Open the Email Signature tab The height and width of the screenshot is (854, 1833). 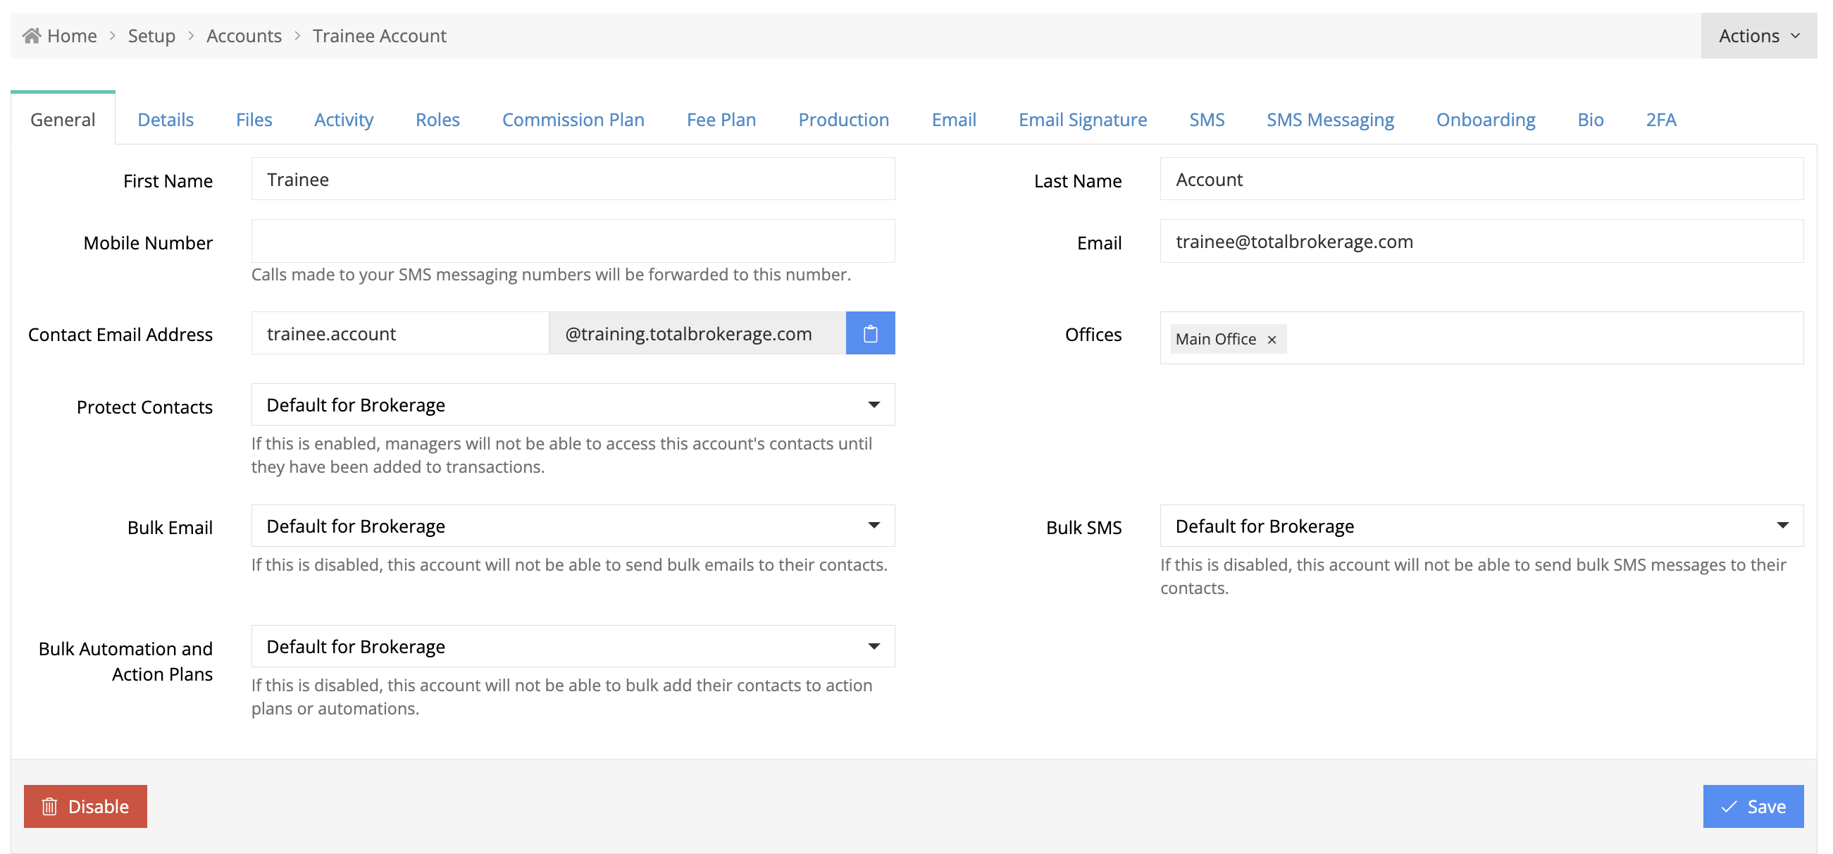click(1082, 120)
